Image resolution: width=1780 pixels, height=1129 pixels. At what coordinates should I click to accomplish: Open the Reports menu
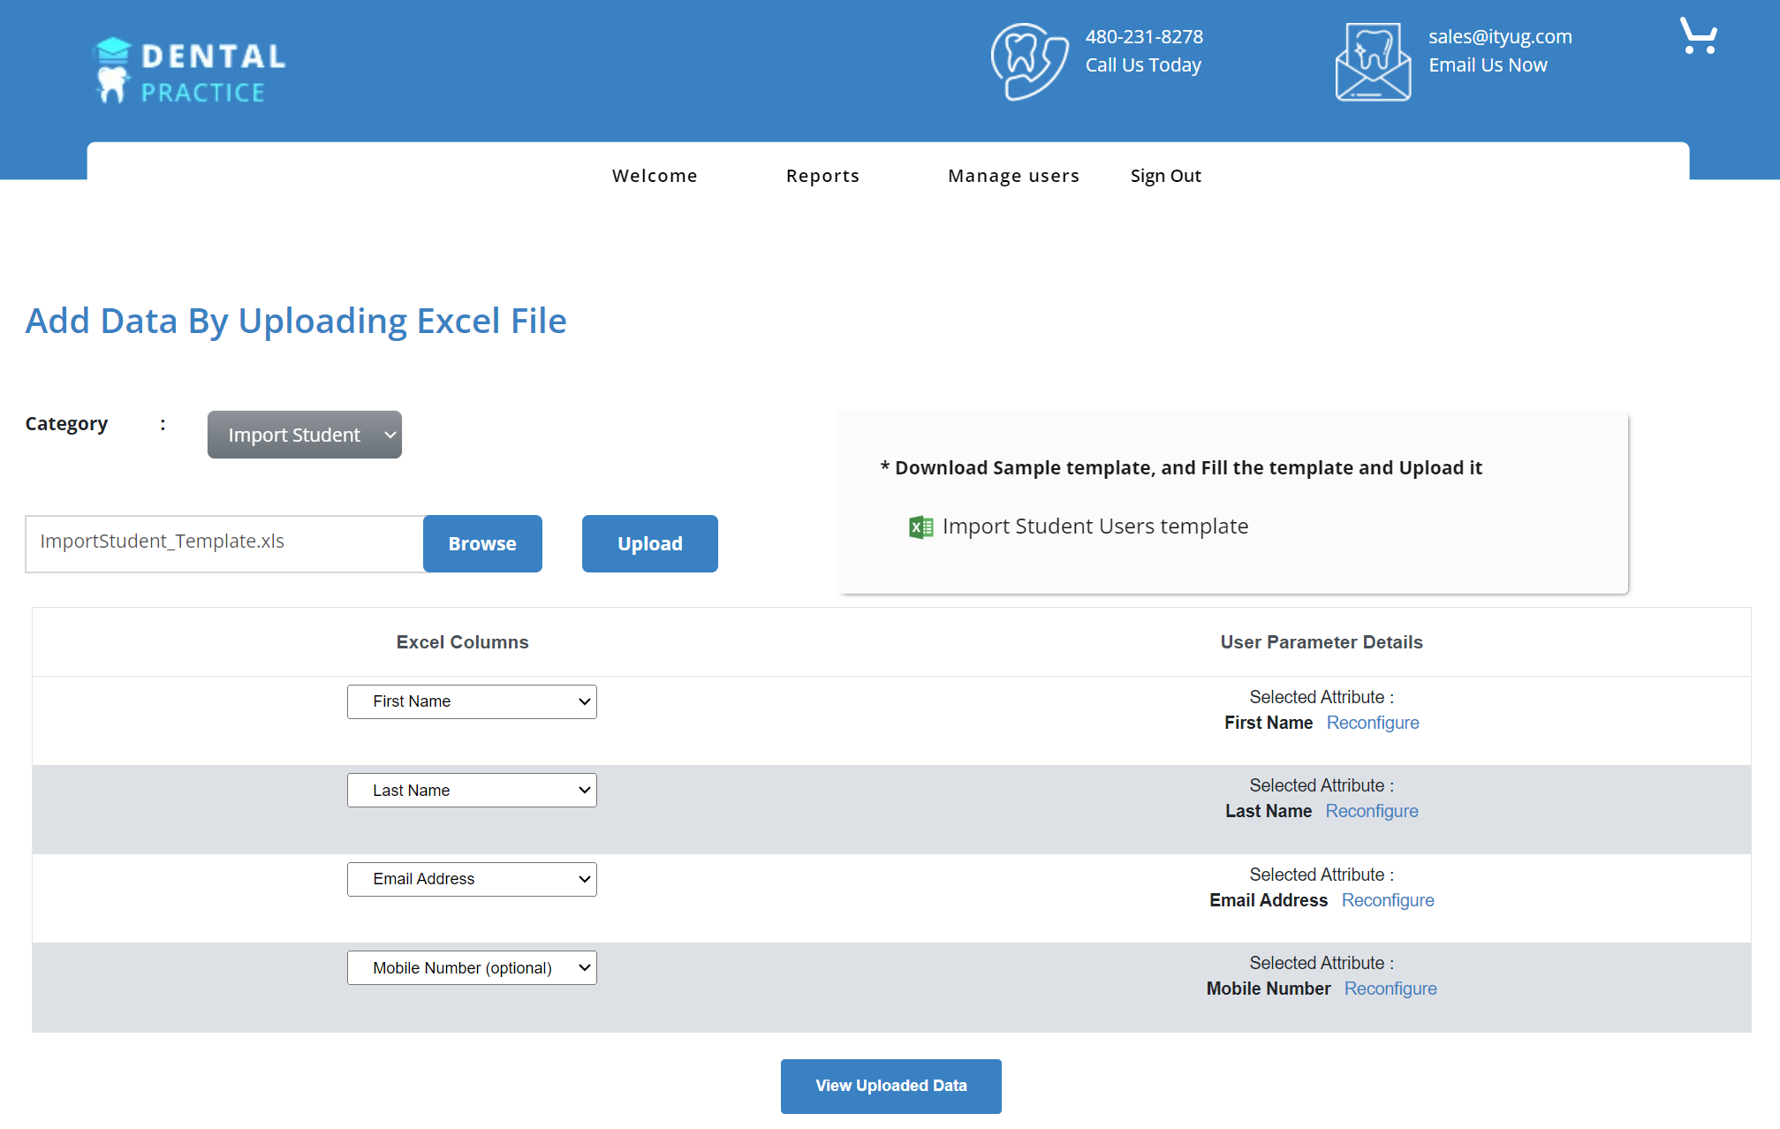(822, 176)
